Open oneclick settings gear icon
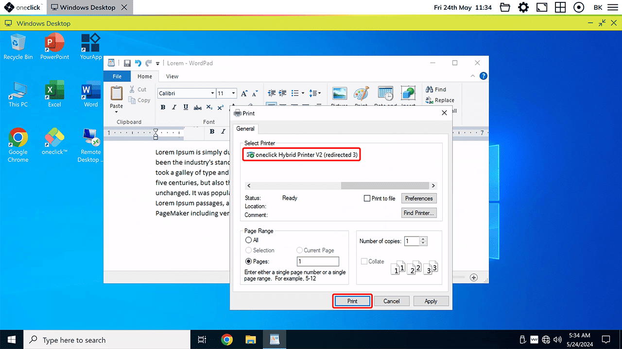Viewport: 622px width, 349px height. click(523, 7)
